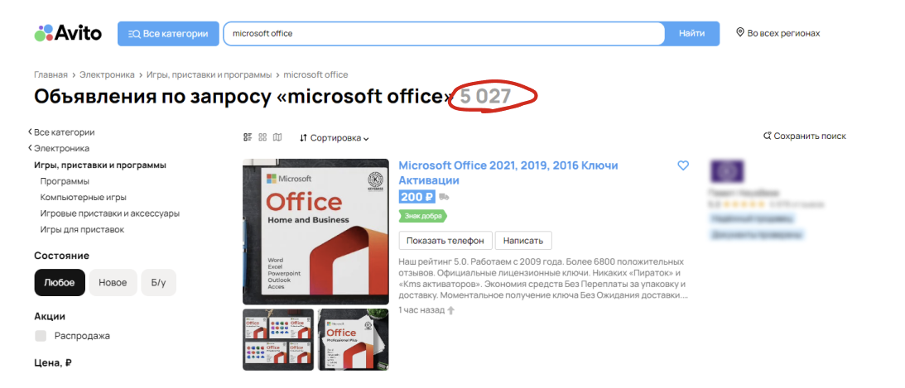Open the Avito logo homepage
The width and height of the screenshot is (905, 388).
coord(68,33)
